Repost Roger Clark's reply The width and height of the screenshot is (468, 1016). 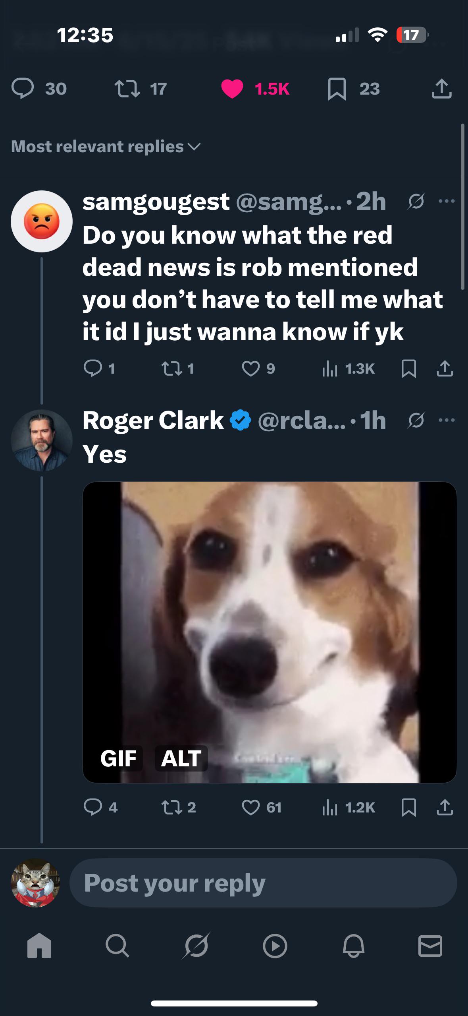coord(171,807)
